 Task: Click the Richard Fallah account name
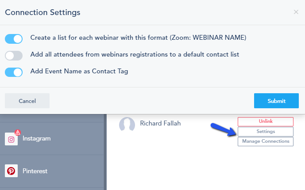coord(160,123)
